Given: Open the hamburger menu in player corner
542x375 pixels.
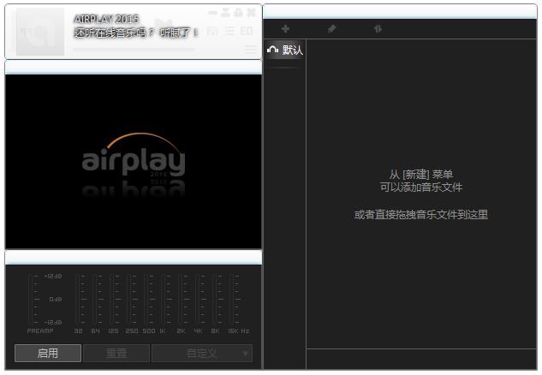Looking at the screenshot, I should tap(251, 50).
